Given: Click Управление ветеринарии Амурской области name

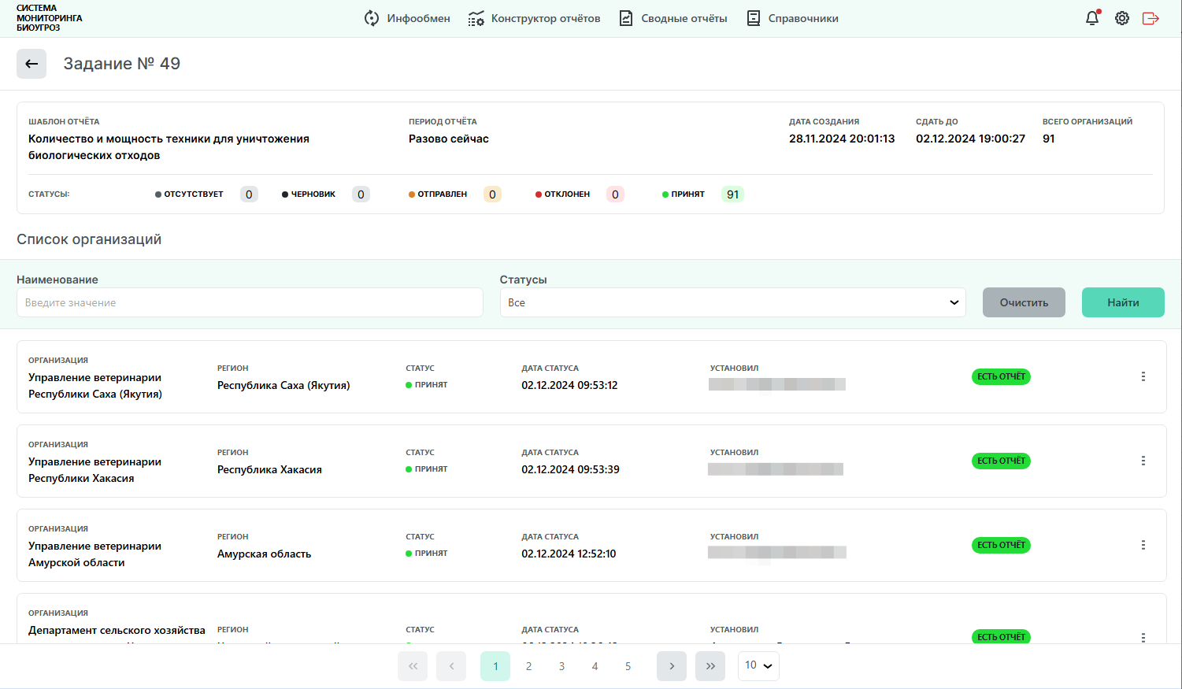Looking at the screenshot, I should (x=94, y=554).
